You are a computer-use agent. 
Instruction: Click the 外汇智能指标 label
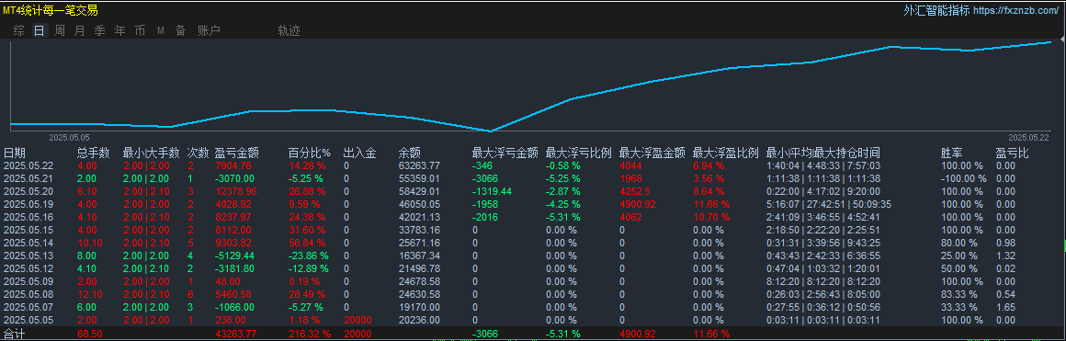[936, 10]
